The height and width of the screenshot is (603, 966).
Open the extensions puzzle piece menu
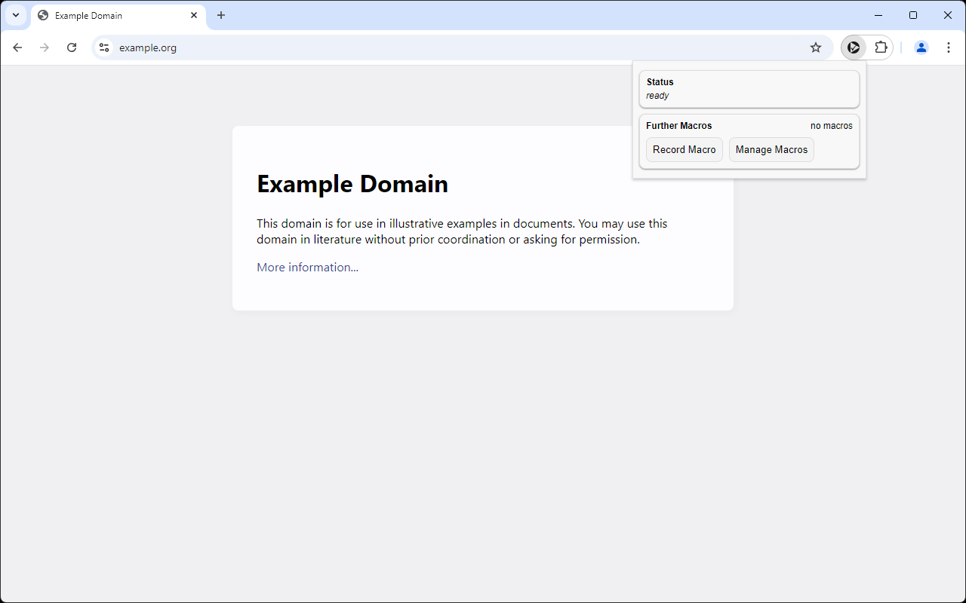pos(882,47)
